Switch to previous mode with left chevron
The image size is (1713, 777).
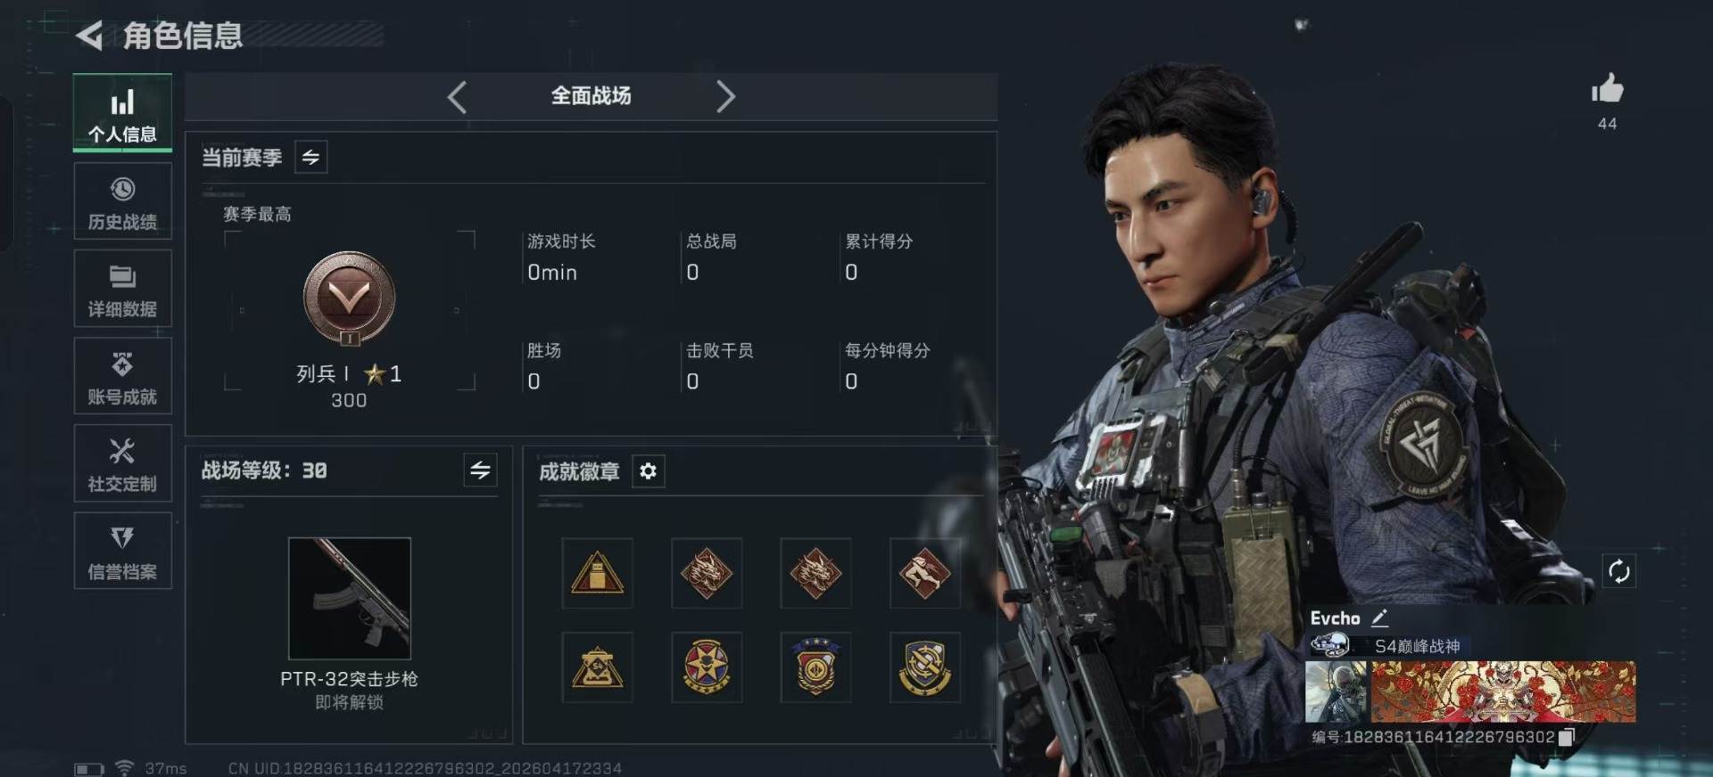click(x=457, y=96)
